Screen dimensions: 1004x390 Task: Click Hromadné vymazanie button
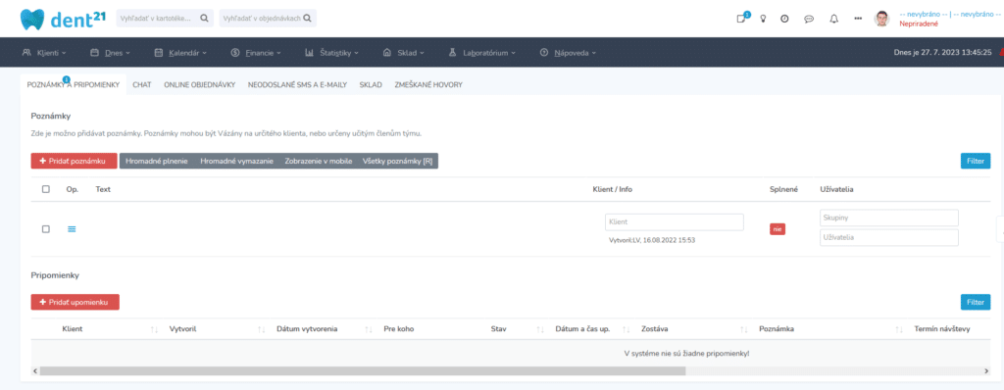tap(237, 161)
